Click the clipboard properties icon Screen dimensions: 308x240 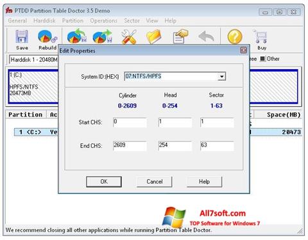click(180, 36)
